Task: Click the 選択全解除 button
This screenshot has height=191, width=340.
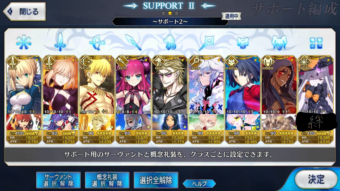Action: (x=156, y=180)
